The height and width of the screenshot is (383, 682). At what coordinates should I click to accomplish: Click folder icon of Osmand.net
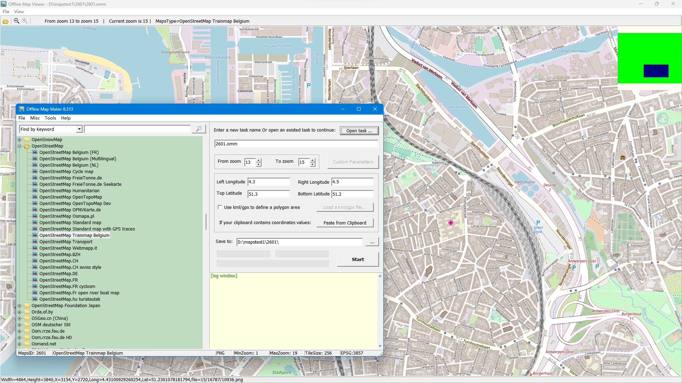click(27, 344)
